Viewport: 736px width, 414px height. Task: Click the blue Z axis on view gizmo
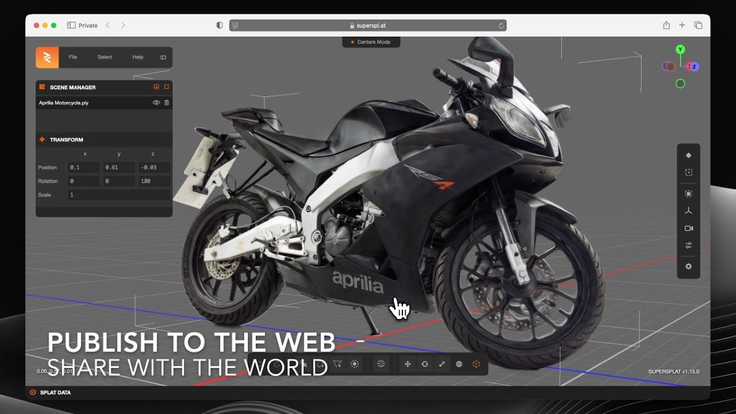pyautogui.click(x=694, y=66)
